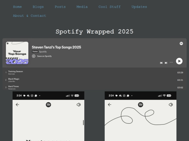Go to the Blogs page

(38, 7)
